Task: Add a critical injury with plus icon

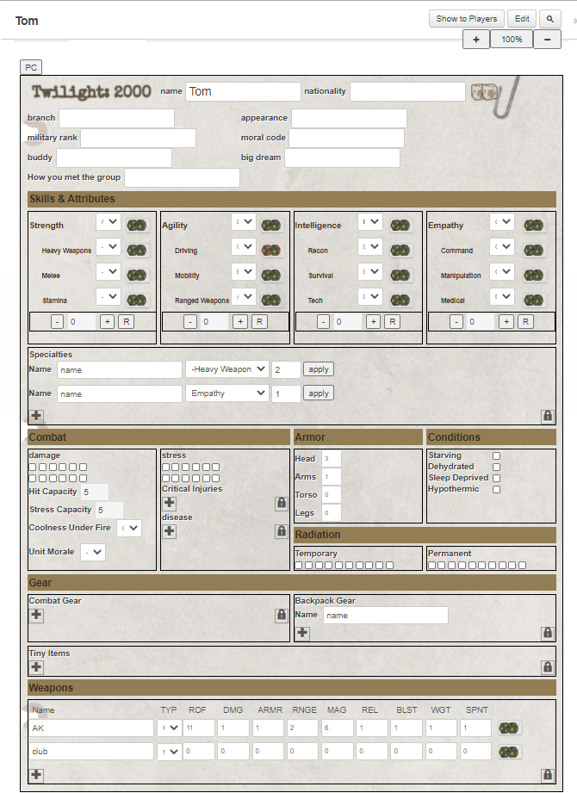Action: click(x=170, y=503)
